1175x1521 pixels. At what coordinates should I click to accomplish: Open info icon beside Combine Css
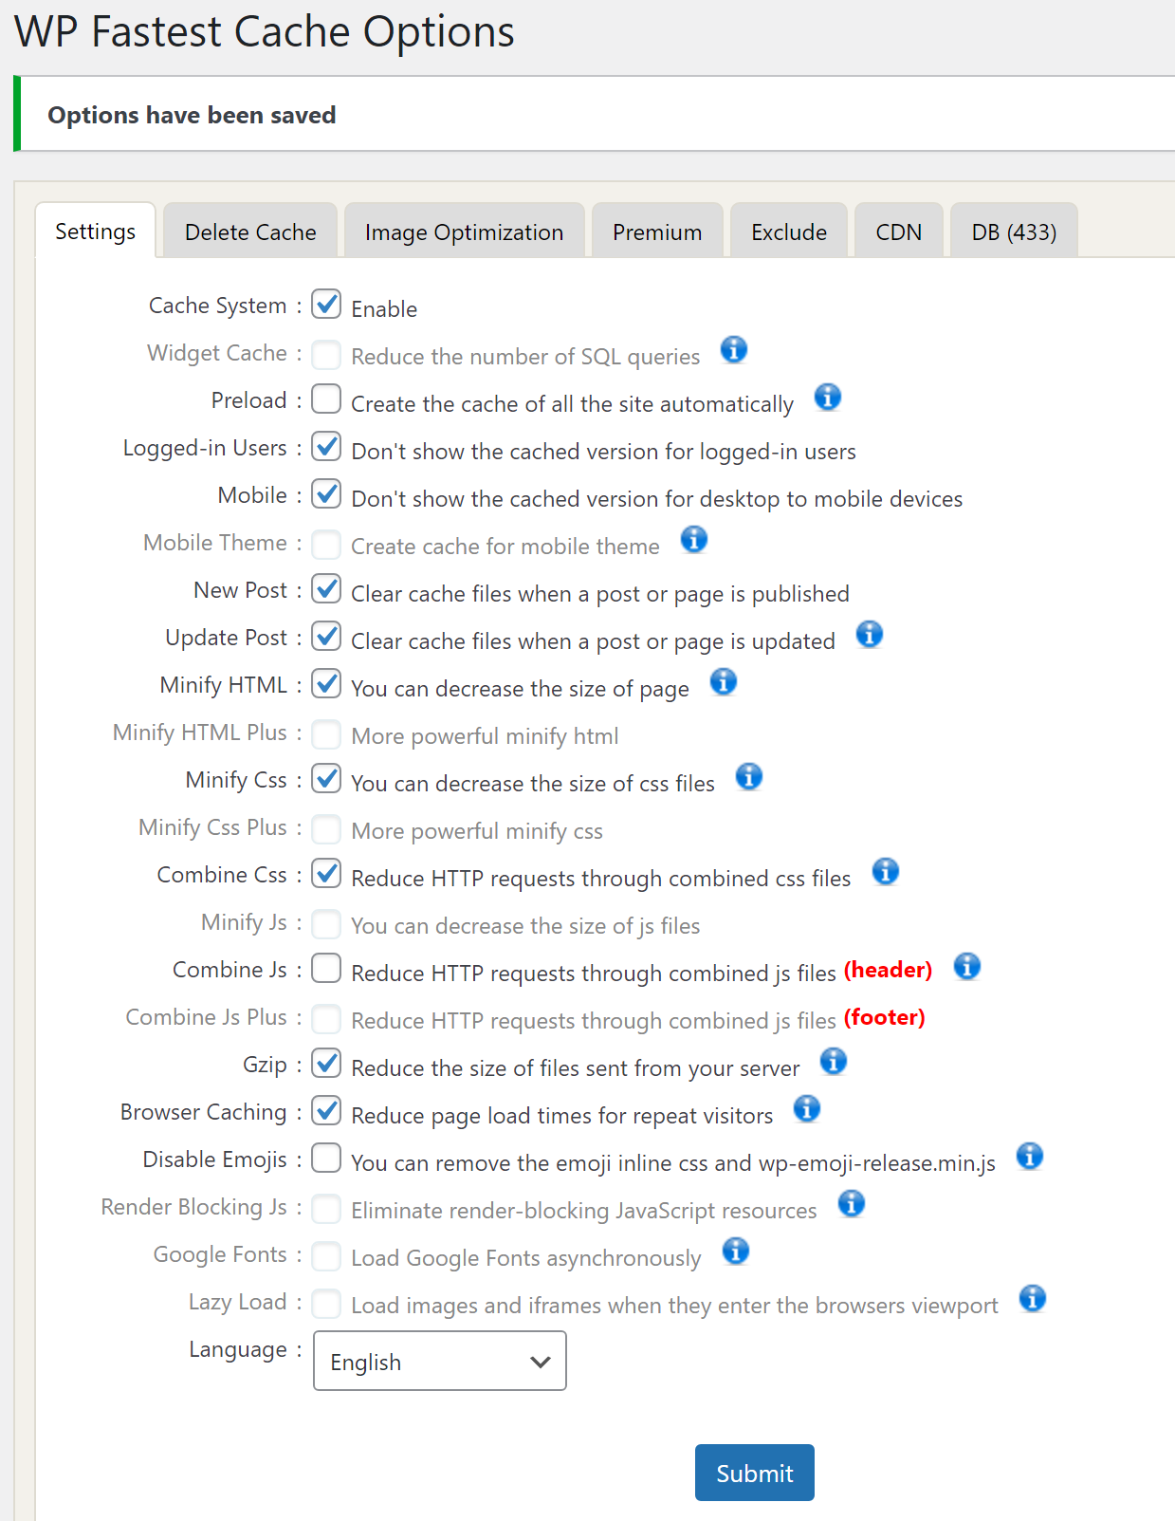886,871
